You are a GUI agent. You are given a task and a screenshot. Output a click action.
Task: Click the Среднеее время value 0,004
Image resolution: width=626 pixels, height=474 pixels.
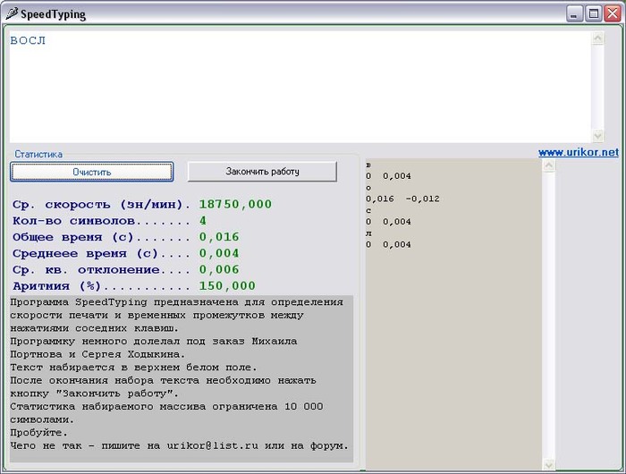coord(219,253)
